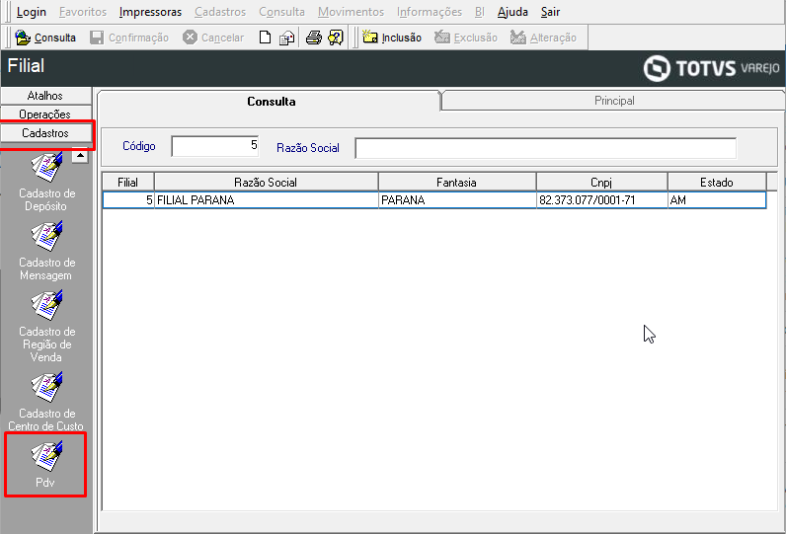The height and width of the screenshot is (534, 786).
Task: Open the Informações menu
Action: coord(430,12)
